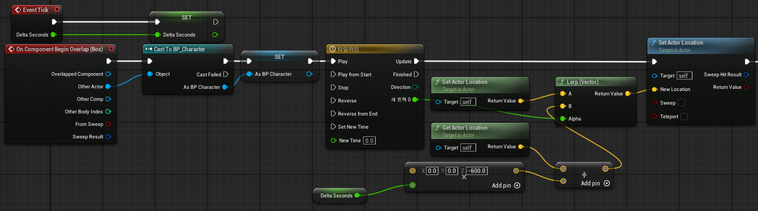Select the 타임라인 timeline node header

point(375,49)
